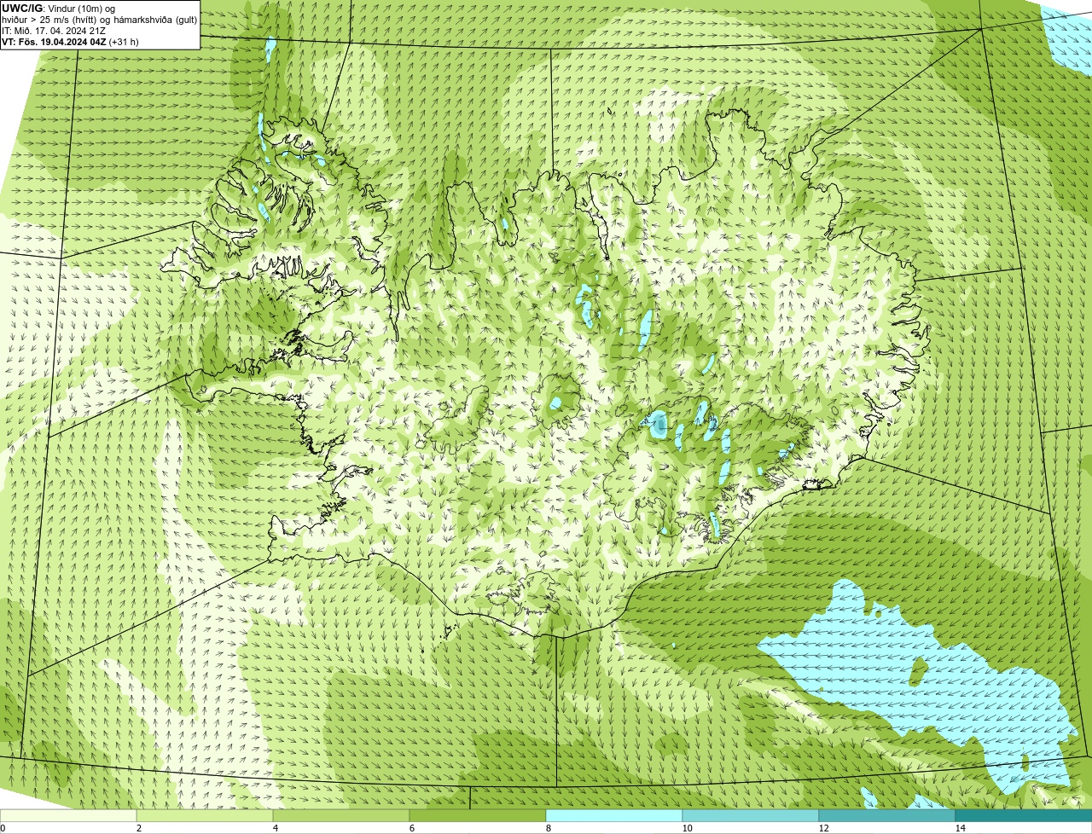Click the 'VT: Fös. 19.04.2024 04Z (+31 h)' line
This screenshot has width=1092, height=834.
coord(71,42)
